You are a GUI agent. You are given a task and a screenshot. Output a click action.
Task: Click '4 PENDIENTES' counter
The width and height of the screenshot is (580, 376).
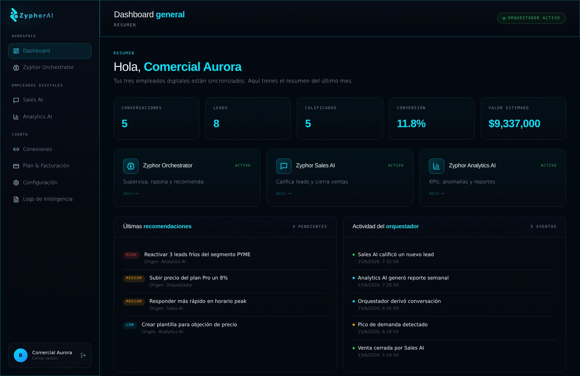310,227
